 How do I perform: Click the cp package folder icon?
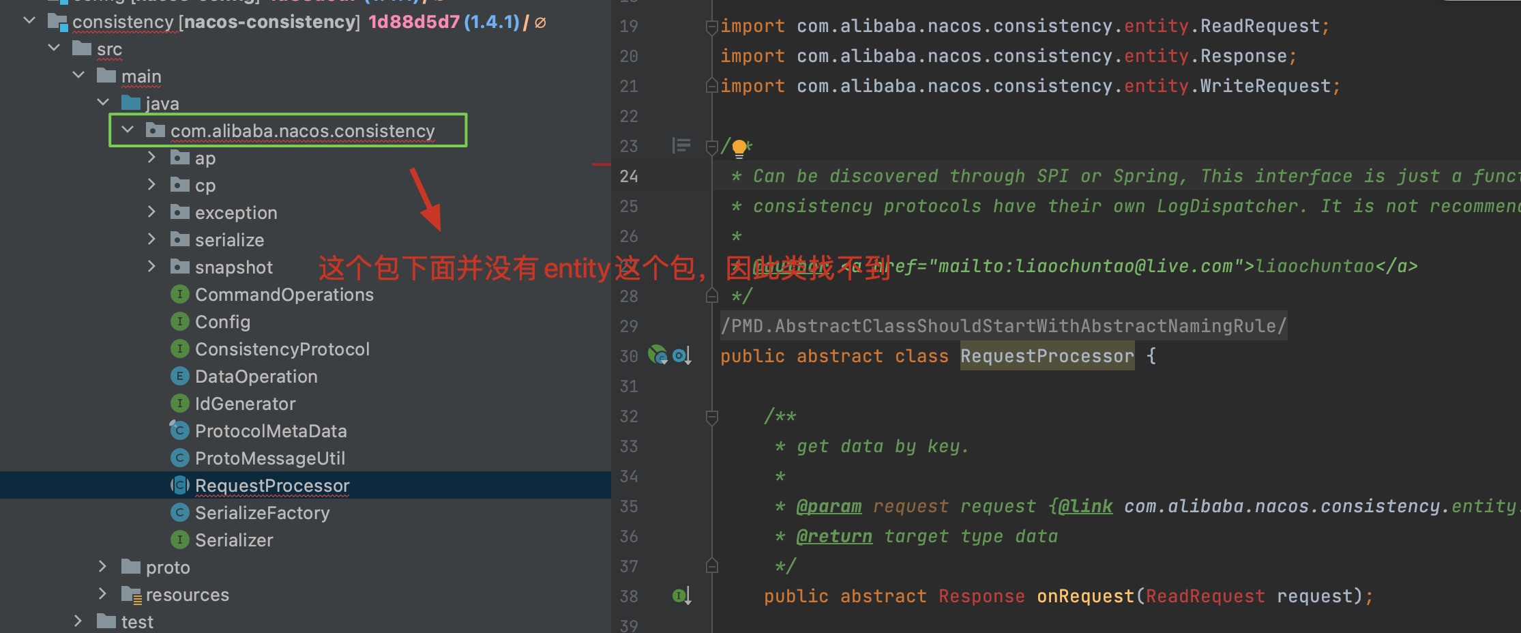click(x=180, y=184)
